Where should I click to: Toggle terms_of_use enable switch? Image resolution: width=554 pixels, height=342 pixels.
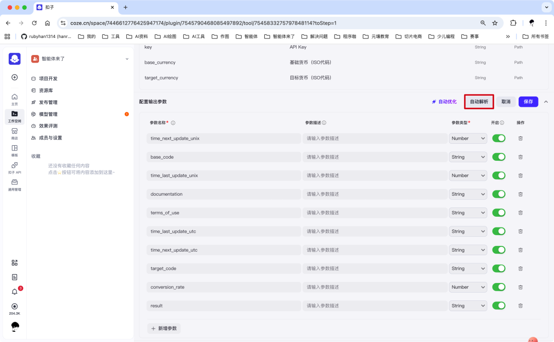pos(499,213)
